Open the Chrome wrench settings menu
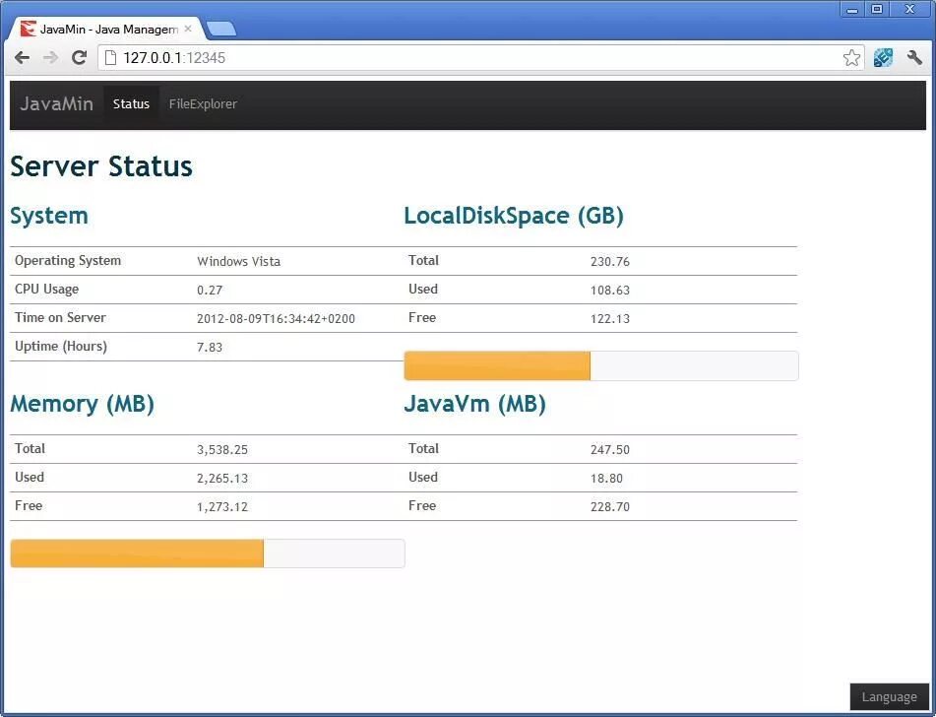This screenshot has height=717, width=936. tap(914, 58)
